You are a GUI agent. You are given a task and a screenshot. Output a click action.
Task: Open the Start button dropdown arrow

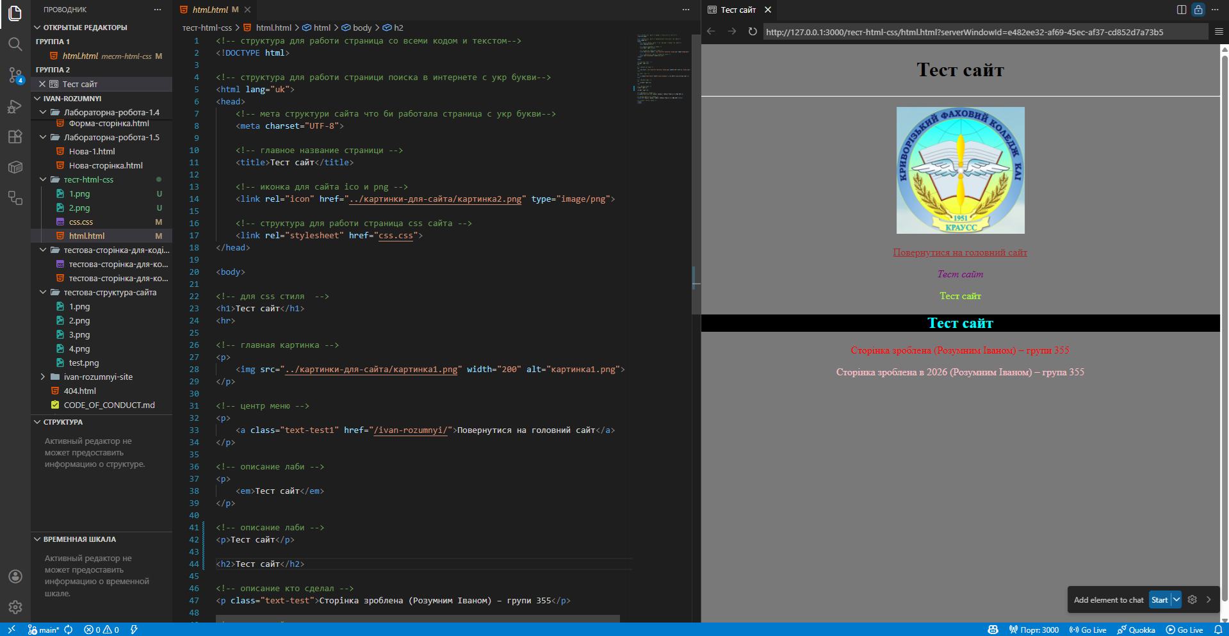pos(1176,600)
